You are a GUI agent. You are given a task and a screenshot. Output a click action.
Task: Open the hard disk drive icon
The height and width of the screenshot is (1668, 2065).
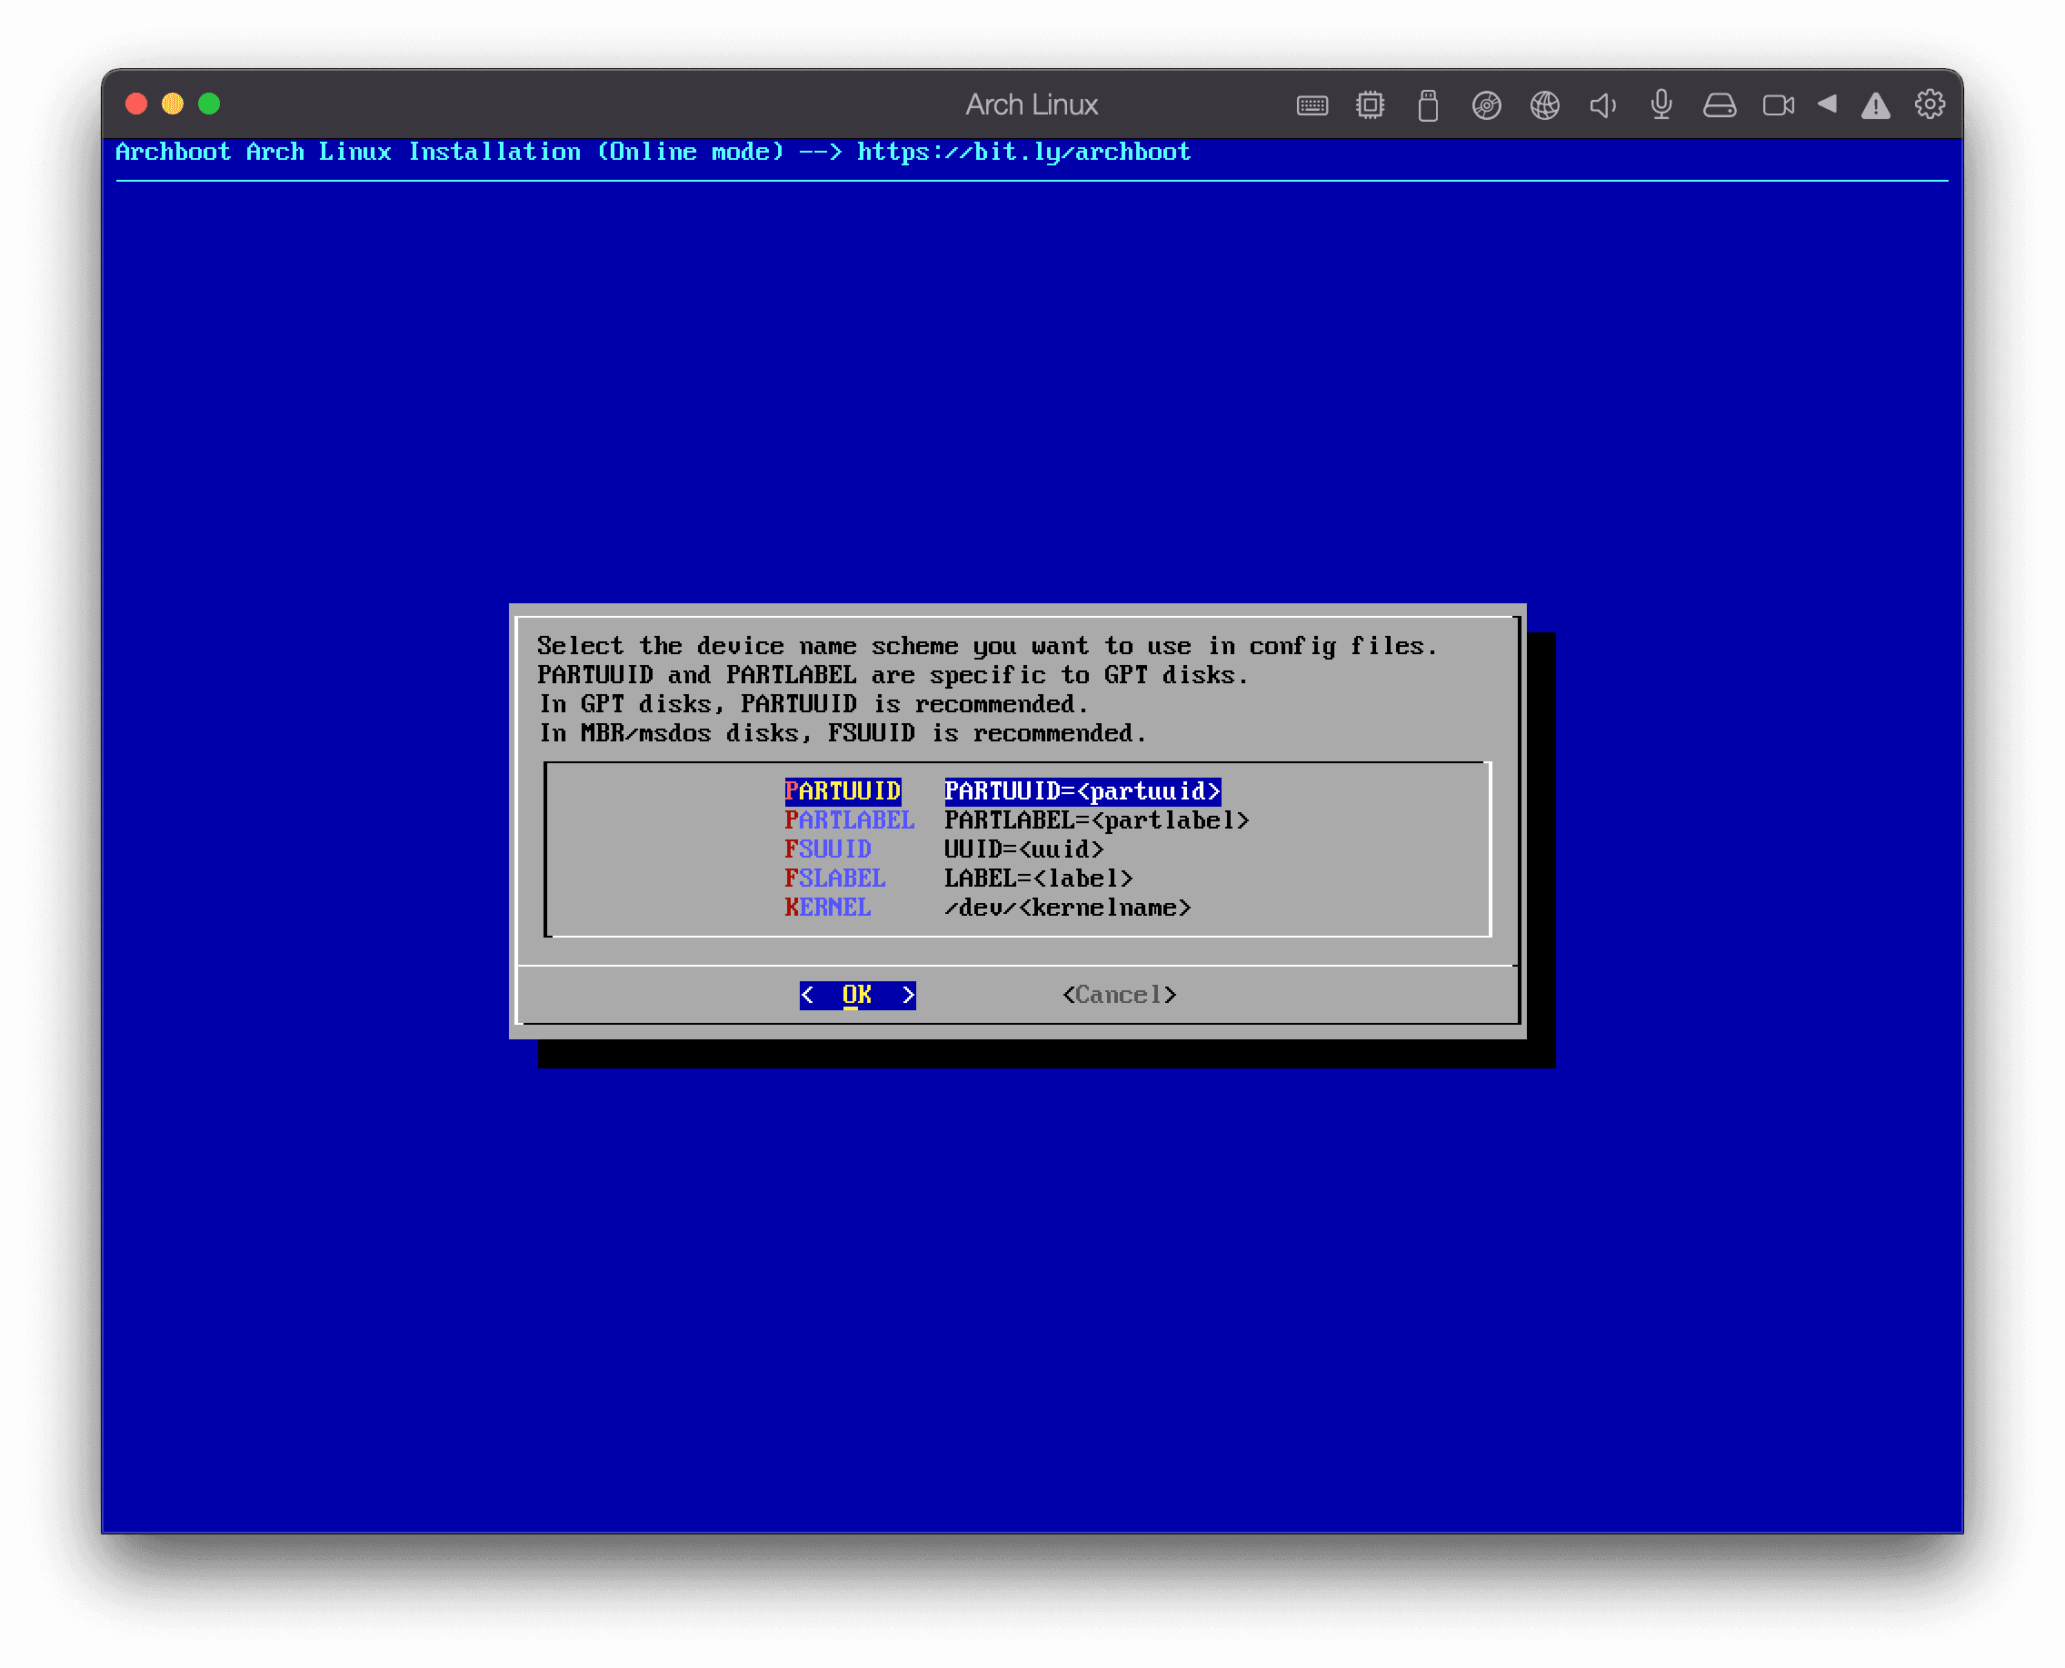point(1719,104)
